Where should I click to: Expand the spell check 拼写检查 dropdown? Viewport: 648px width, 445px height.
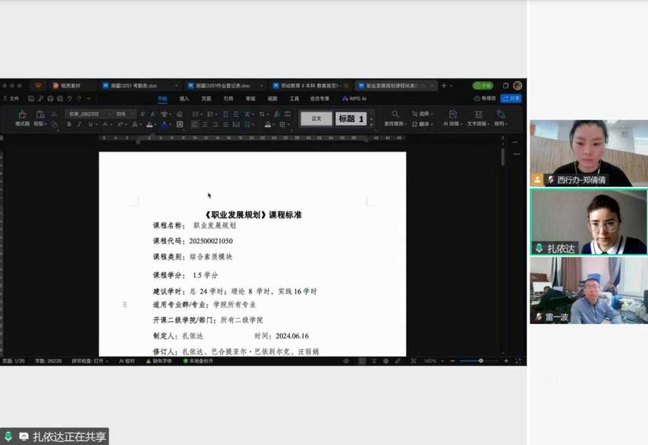click(x=90, y=361)
